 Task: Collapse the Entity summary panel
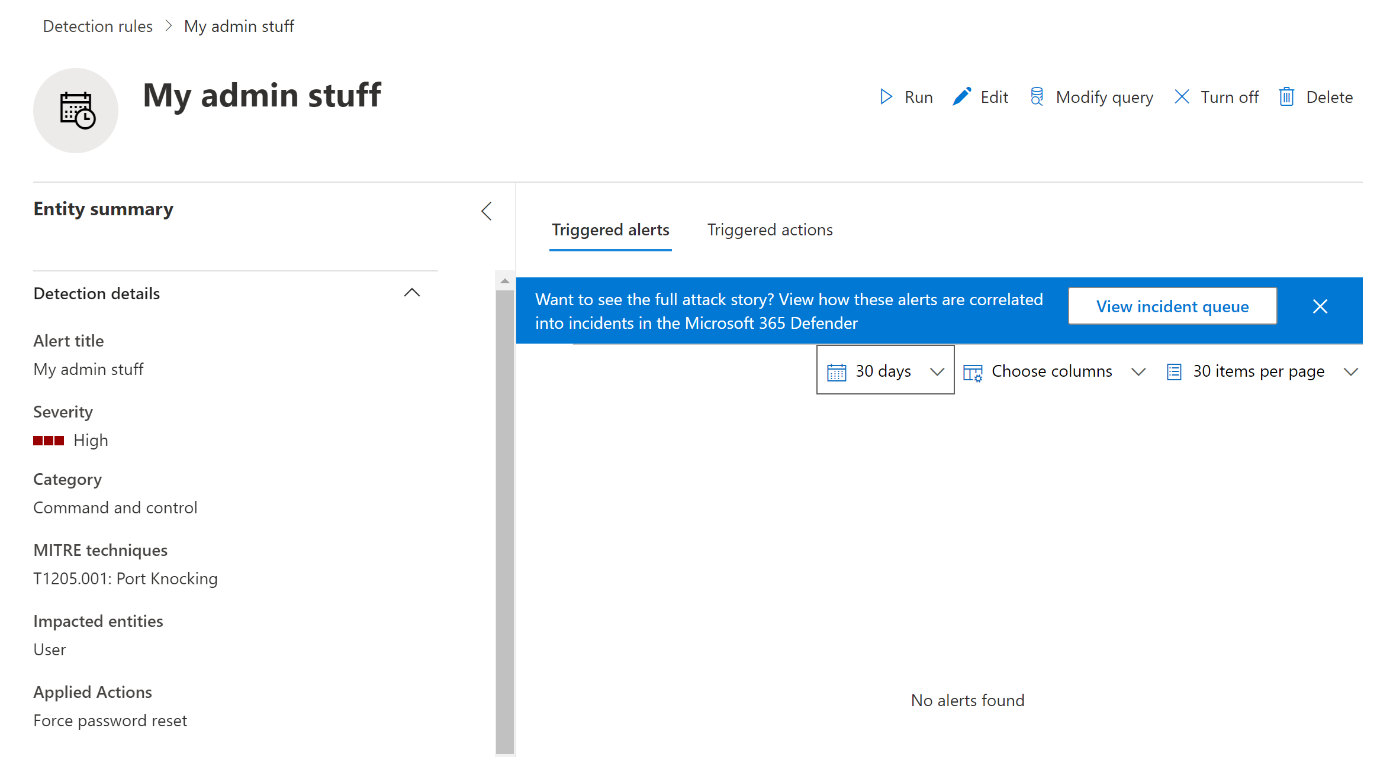pos(487,211)
